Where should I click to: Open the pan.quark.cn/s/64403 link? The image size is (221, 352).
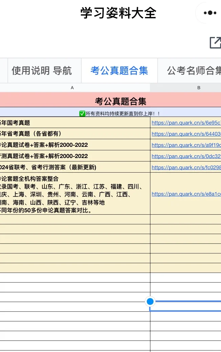tap(186, 134)
